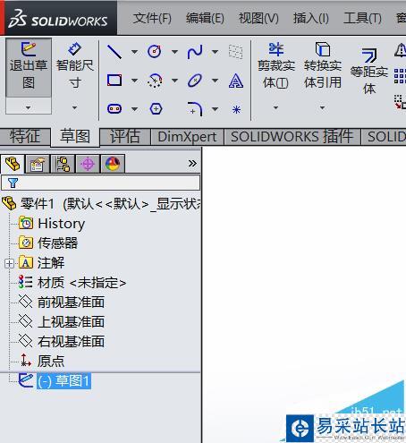Select the 原点 (Origin) tree item
The width and height of the screenshot is (406, 443).
[42, 361]
